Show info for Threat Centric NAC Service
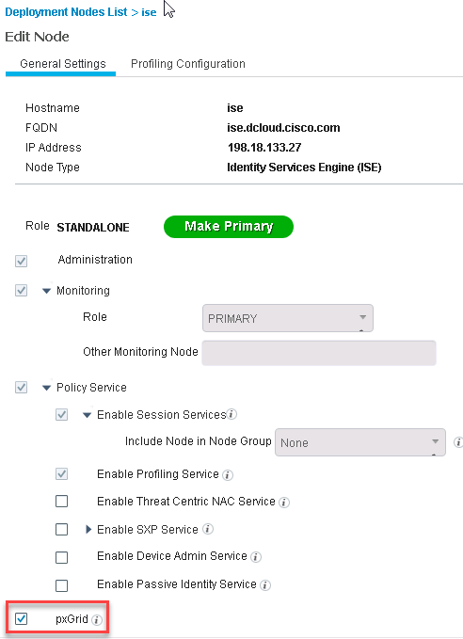This screenshot has height=639, width=463. (284, 503)
